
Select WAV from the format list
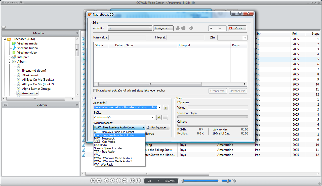coord(119,155)
